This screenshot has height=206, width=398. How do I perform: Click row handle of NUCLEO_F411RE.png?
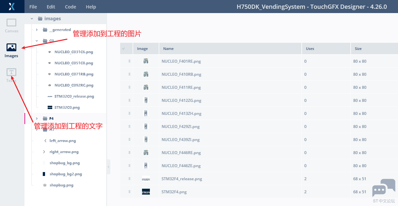(x=130, y=87)
